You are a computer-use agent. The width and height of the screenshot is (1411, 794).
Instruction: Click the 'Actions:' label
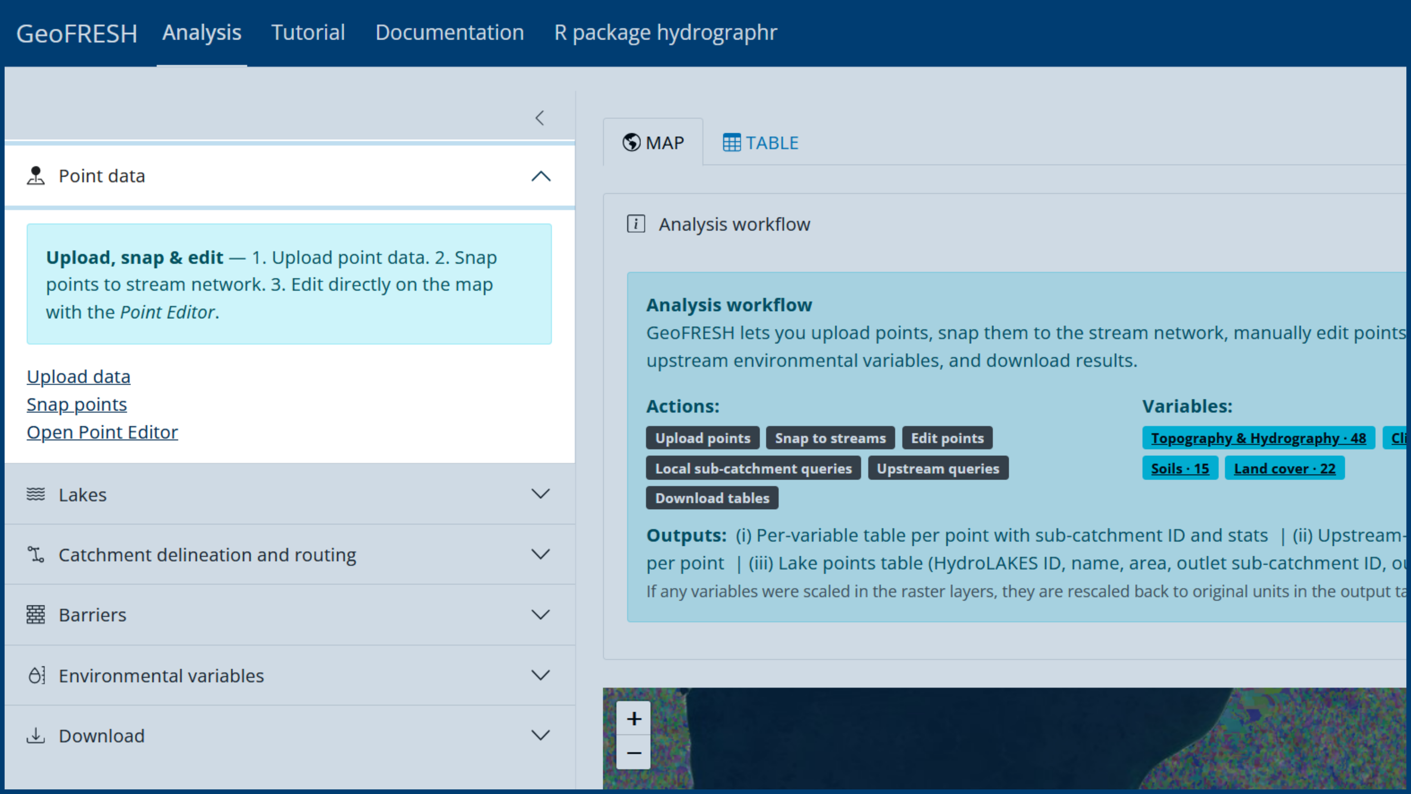pos(682,406)
